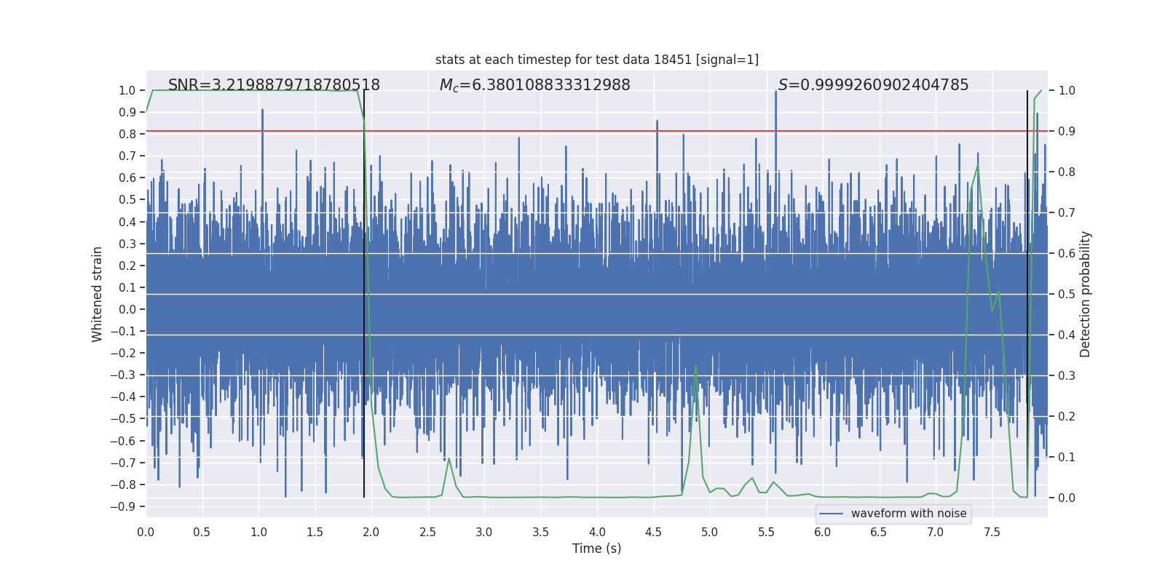Click the x-axis tick label 2.5
Viewport: 1165px width, 582px height.
tap(427, 533)
